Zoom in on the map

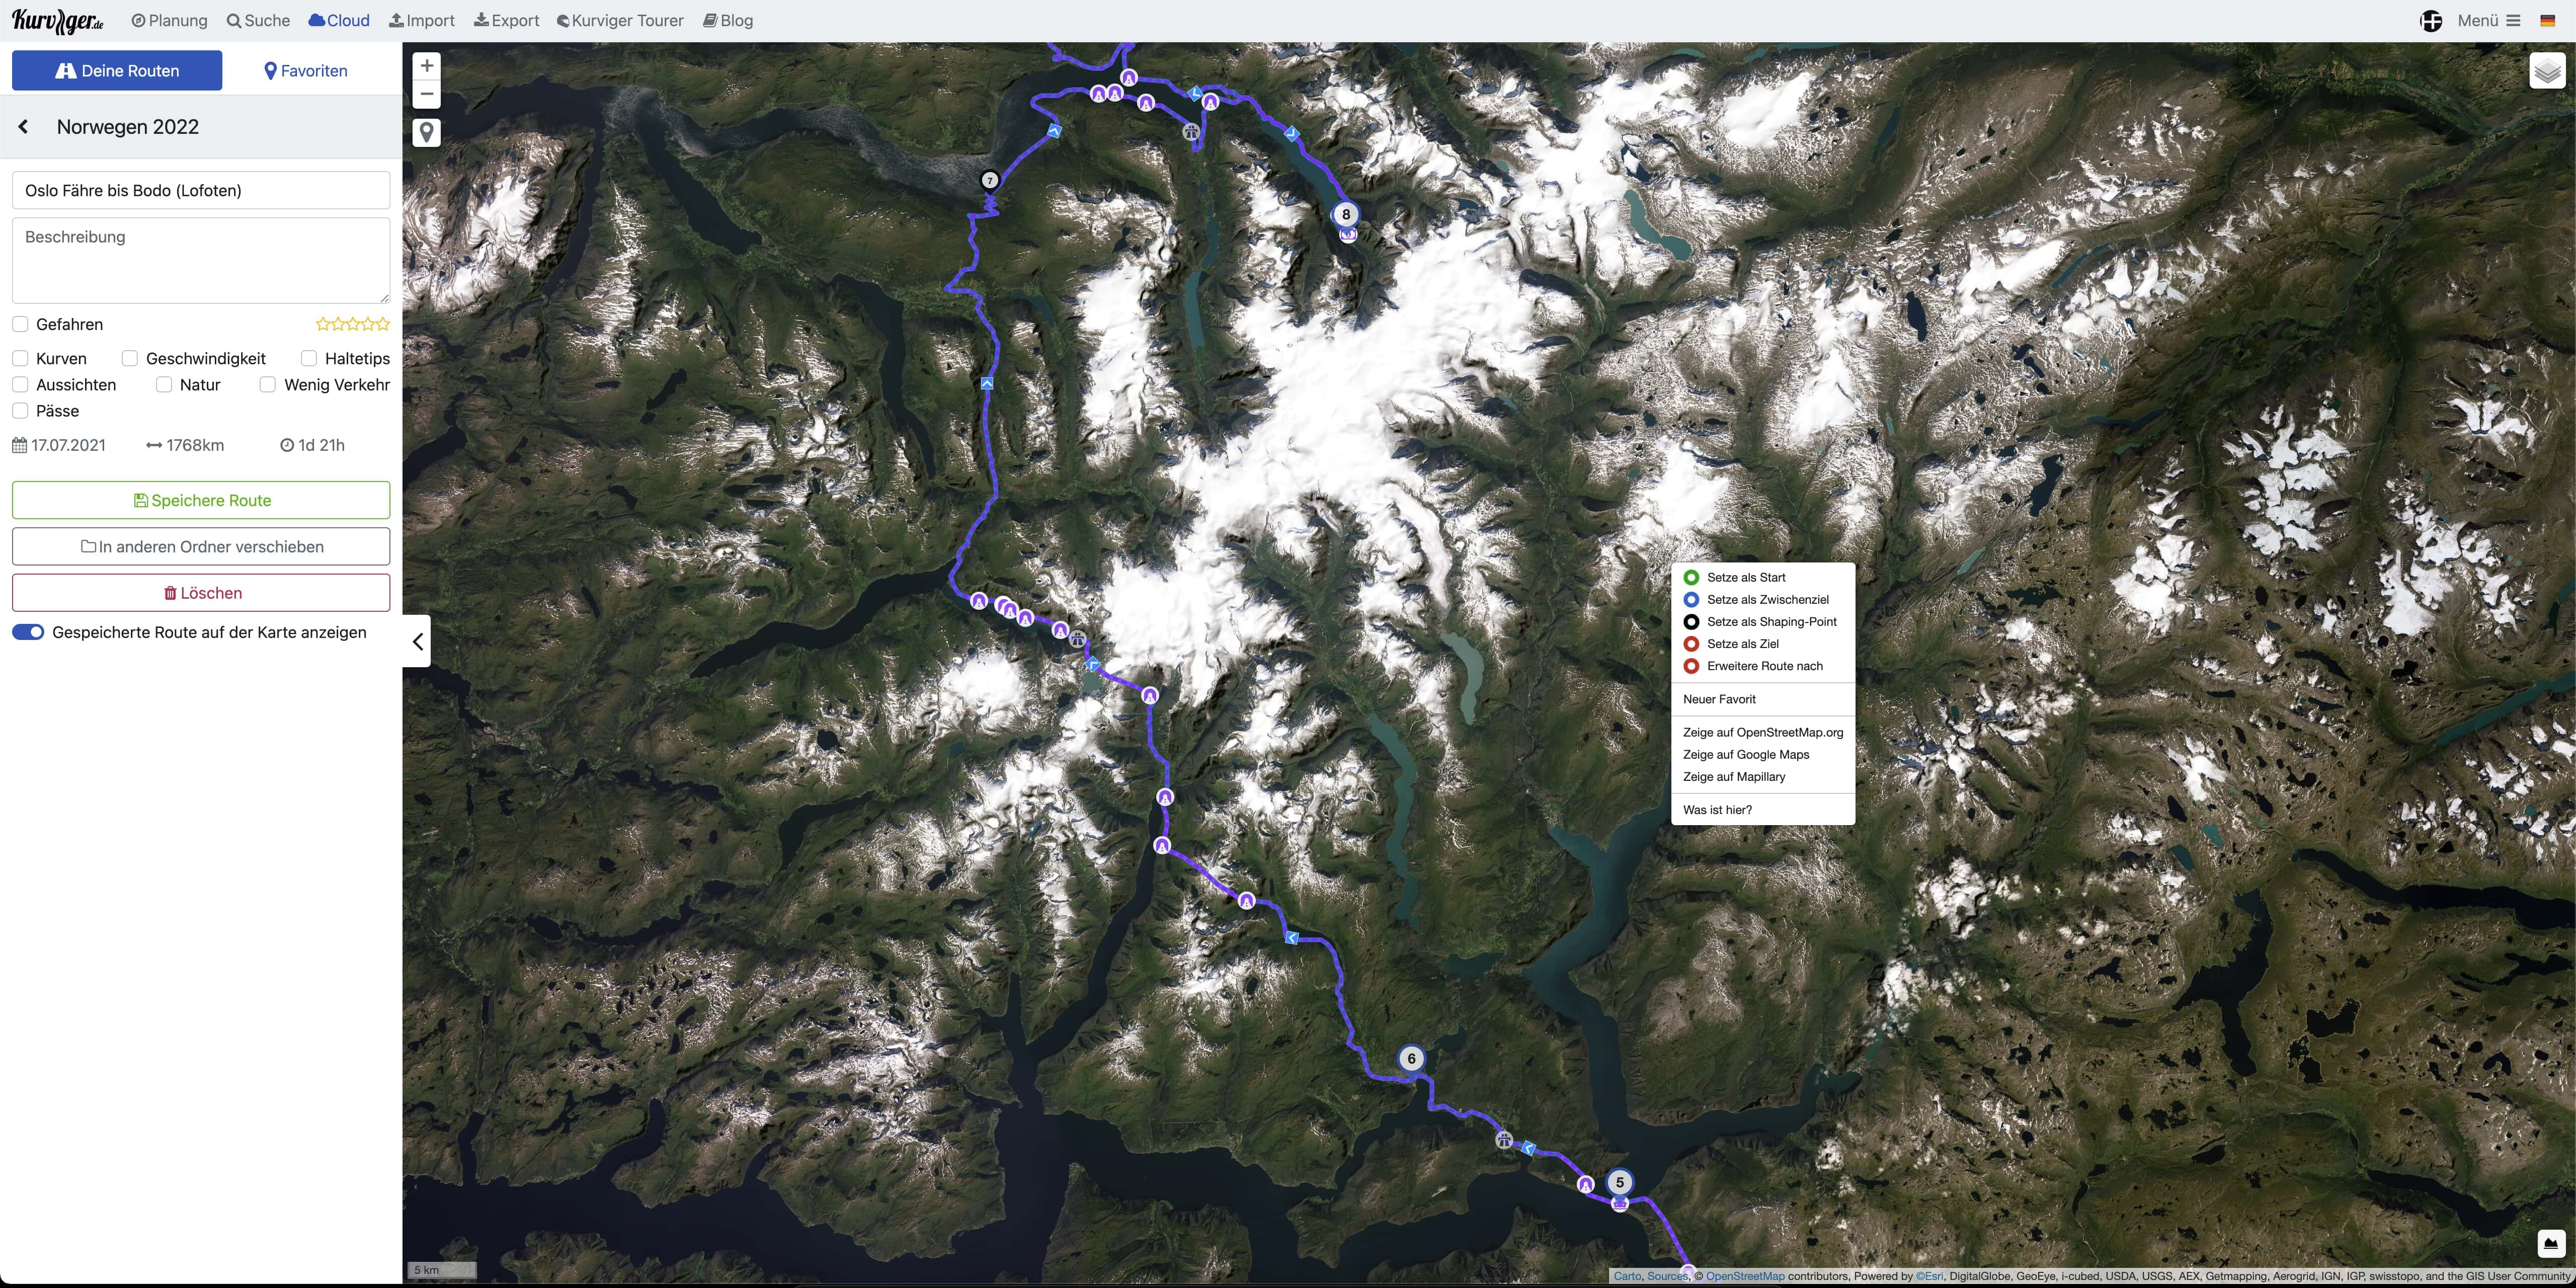point(426,66)
